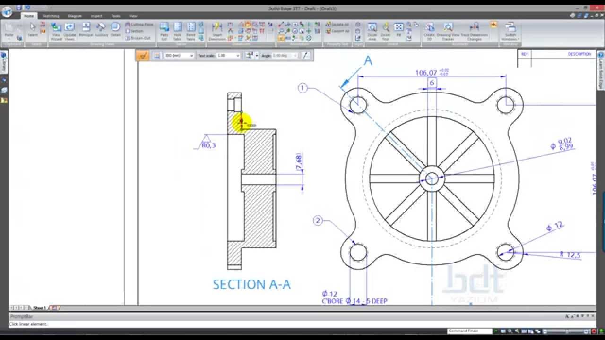Select the Sheet1 tab
This screenshot has height=340, width=605.
pyautogui.click(x=39, y=307)
